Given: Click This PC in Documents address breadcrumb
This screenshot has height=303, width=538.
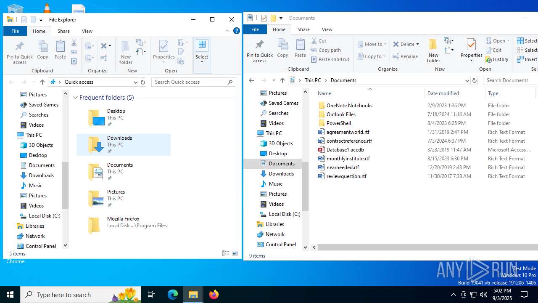Looking at the screenshot, I should [313, 80].
